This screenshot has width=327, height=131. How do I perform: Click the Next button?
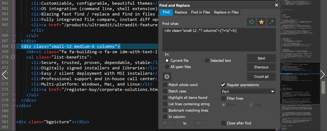click(261, 58)
